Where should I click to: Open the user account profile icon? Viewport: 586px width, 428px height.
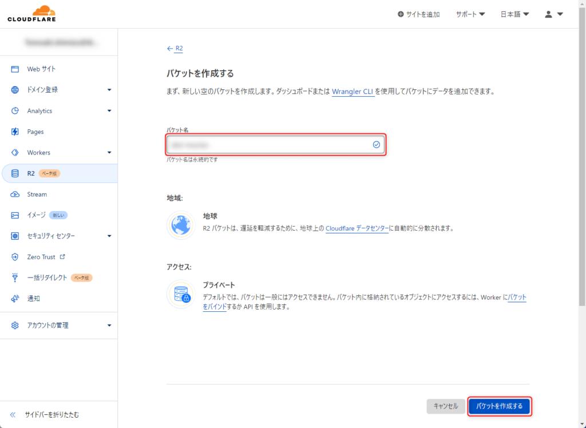pos(548,14)
